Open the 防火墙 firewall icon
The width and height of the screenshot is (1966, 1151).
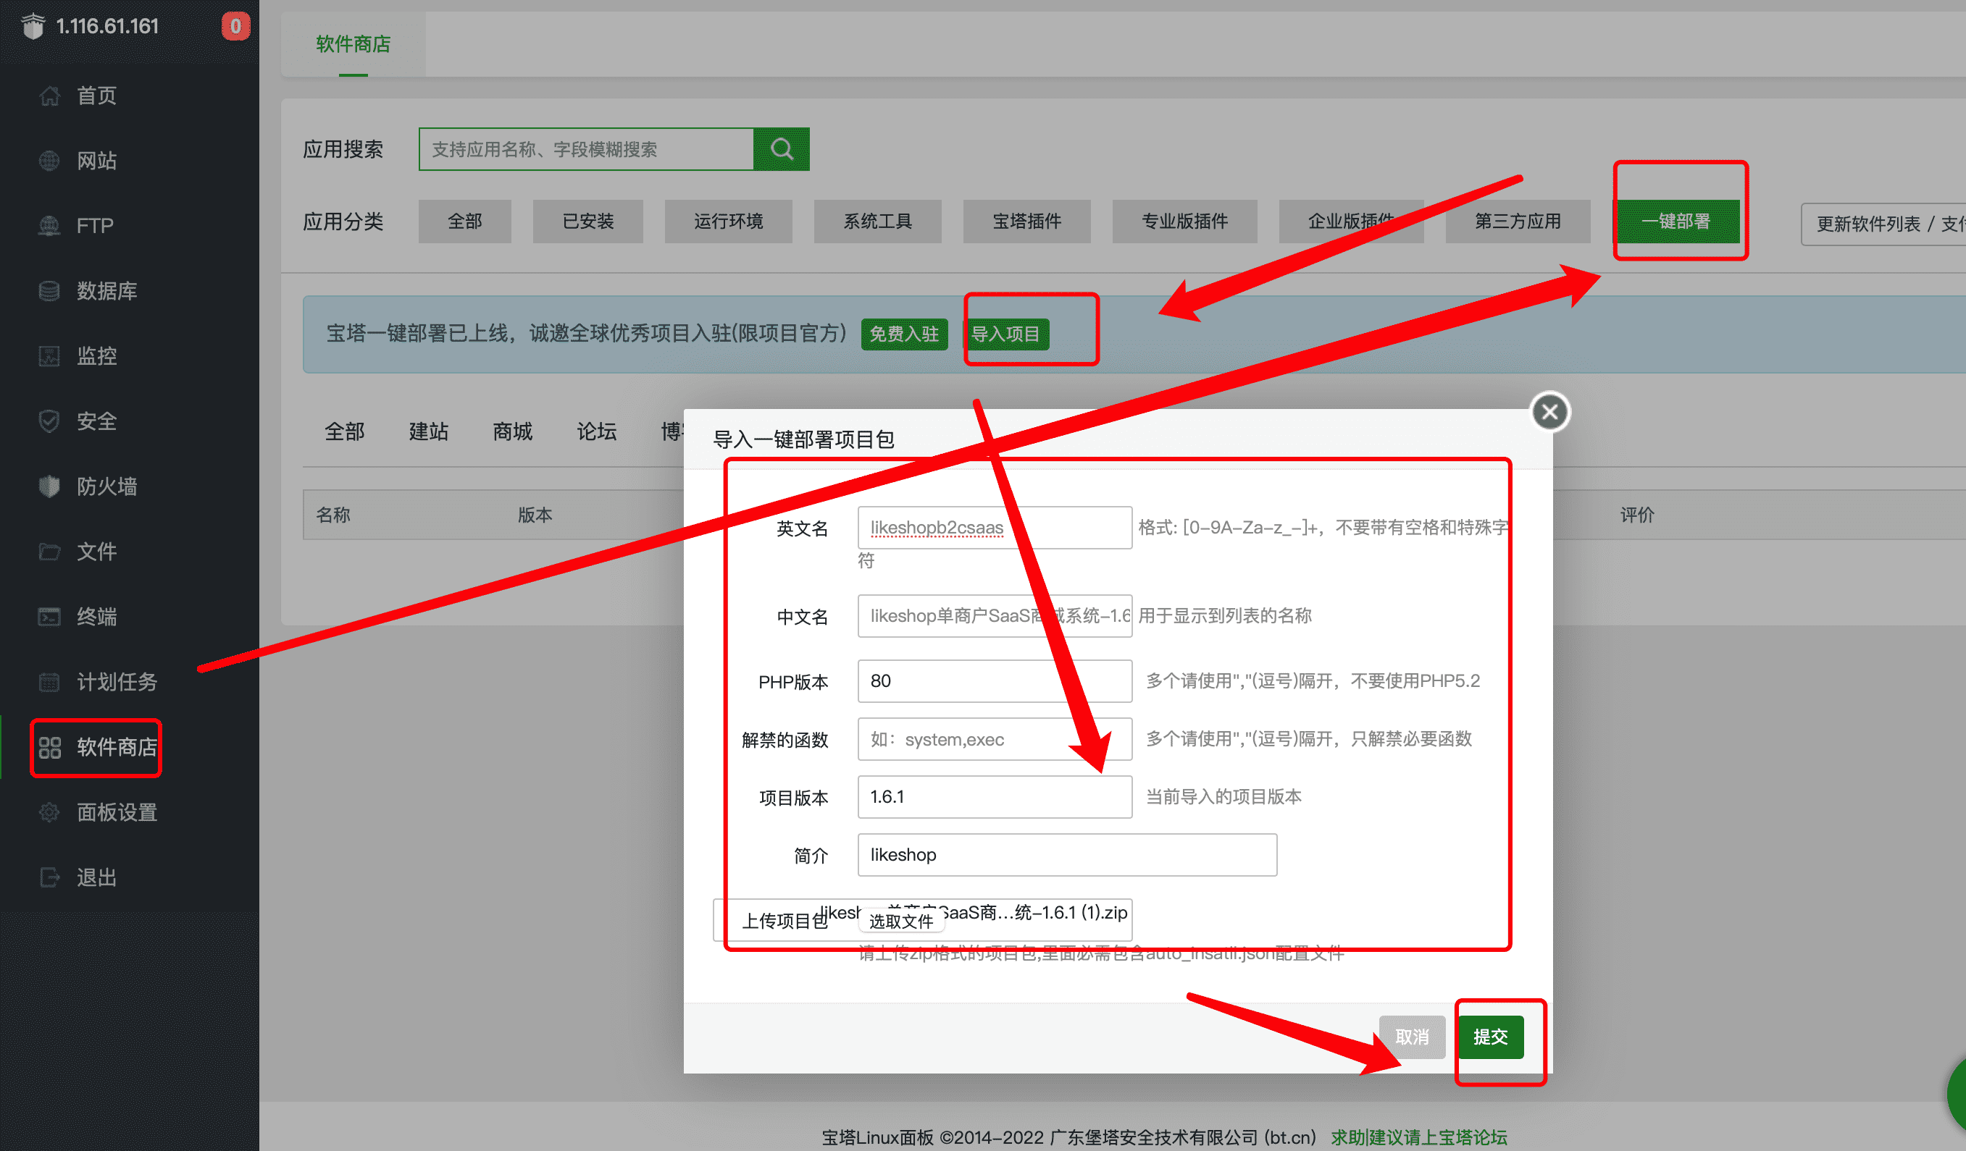[49, 486]
